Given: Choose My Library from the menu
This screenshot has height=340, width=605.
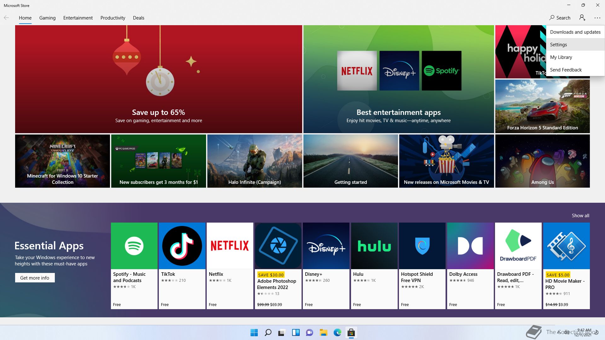Looking at the screenshot, I should coord(575,57).
